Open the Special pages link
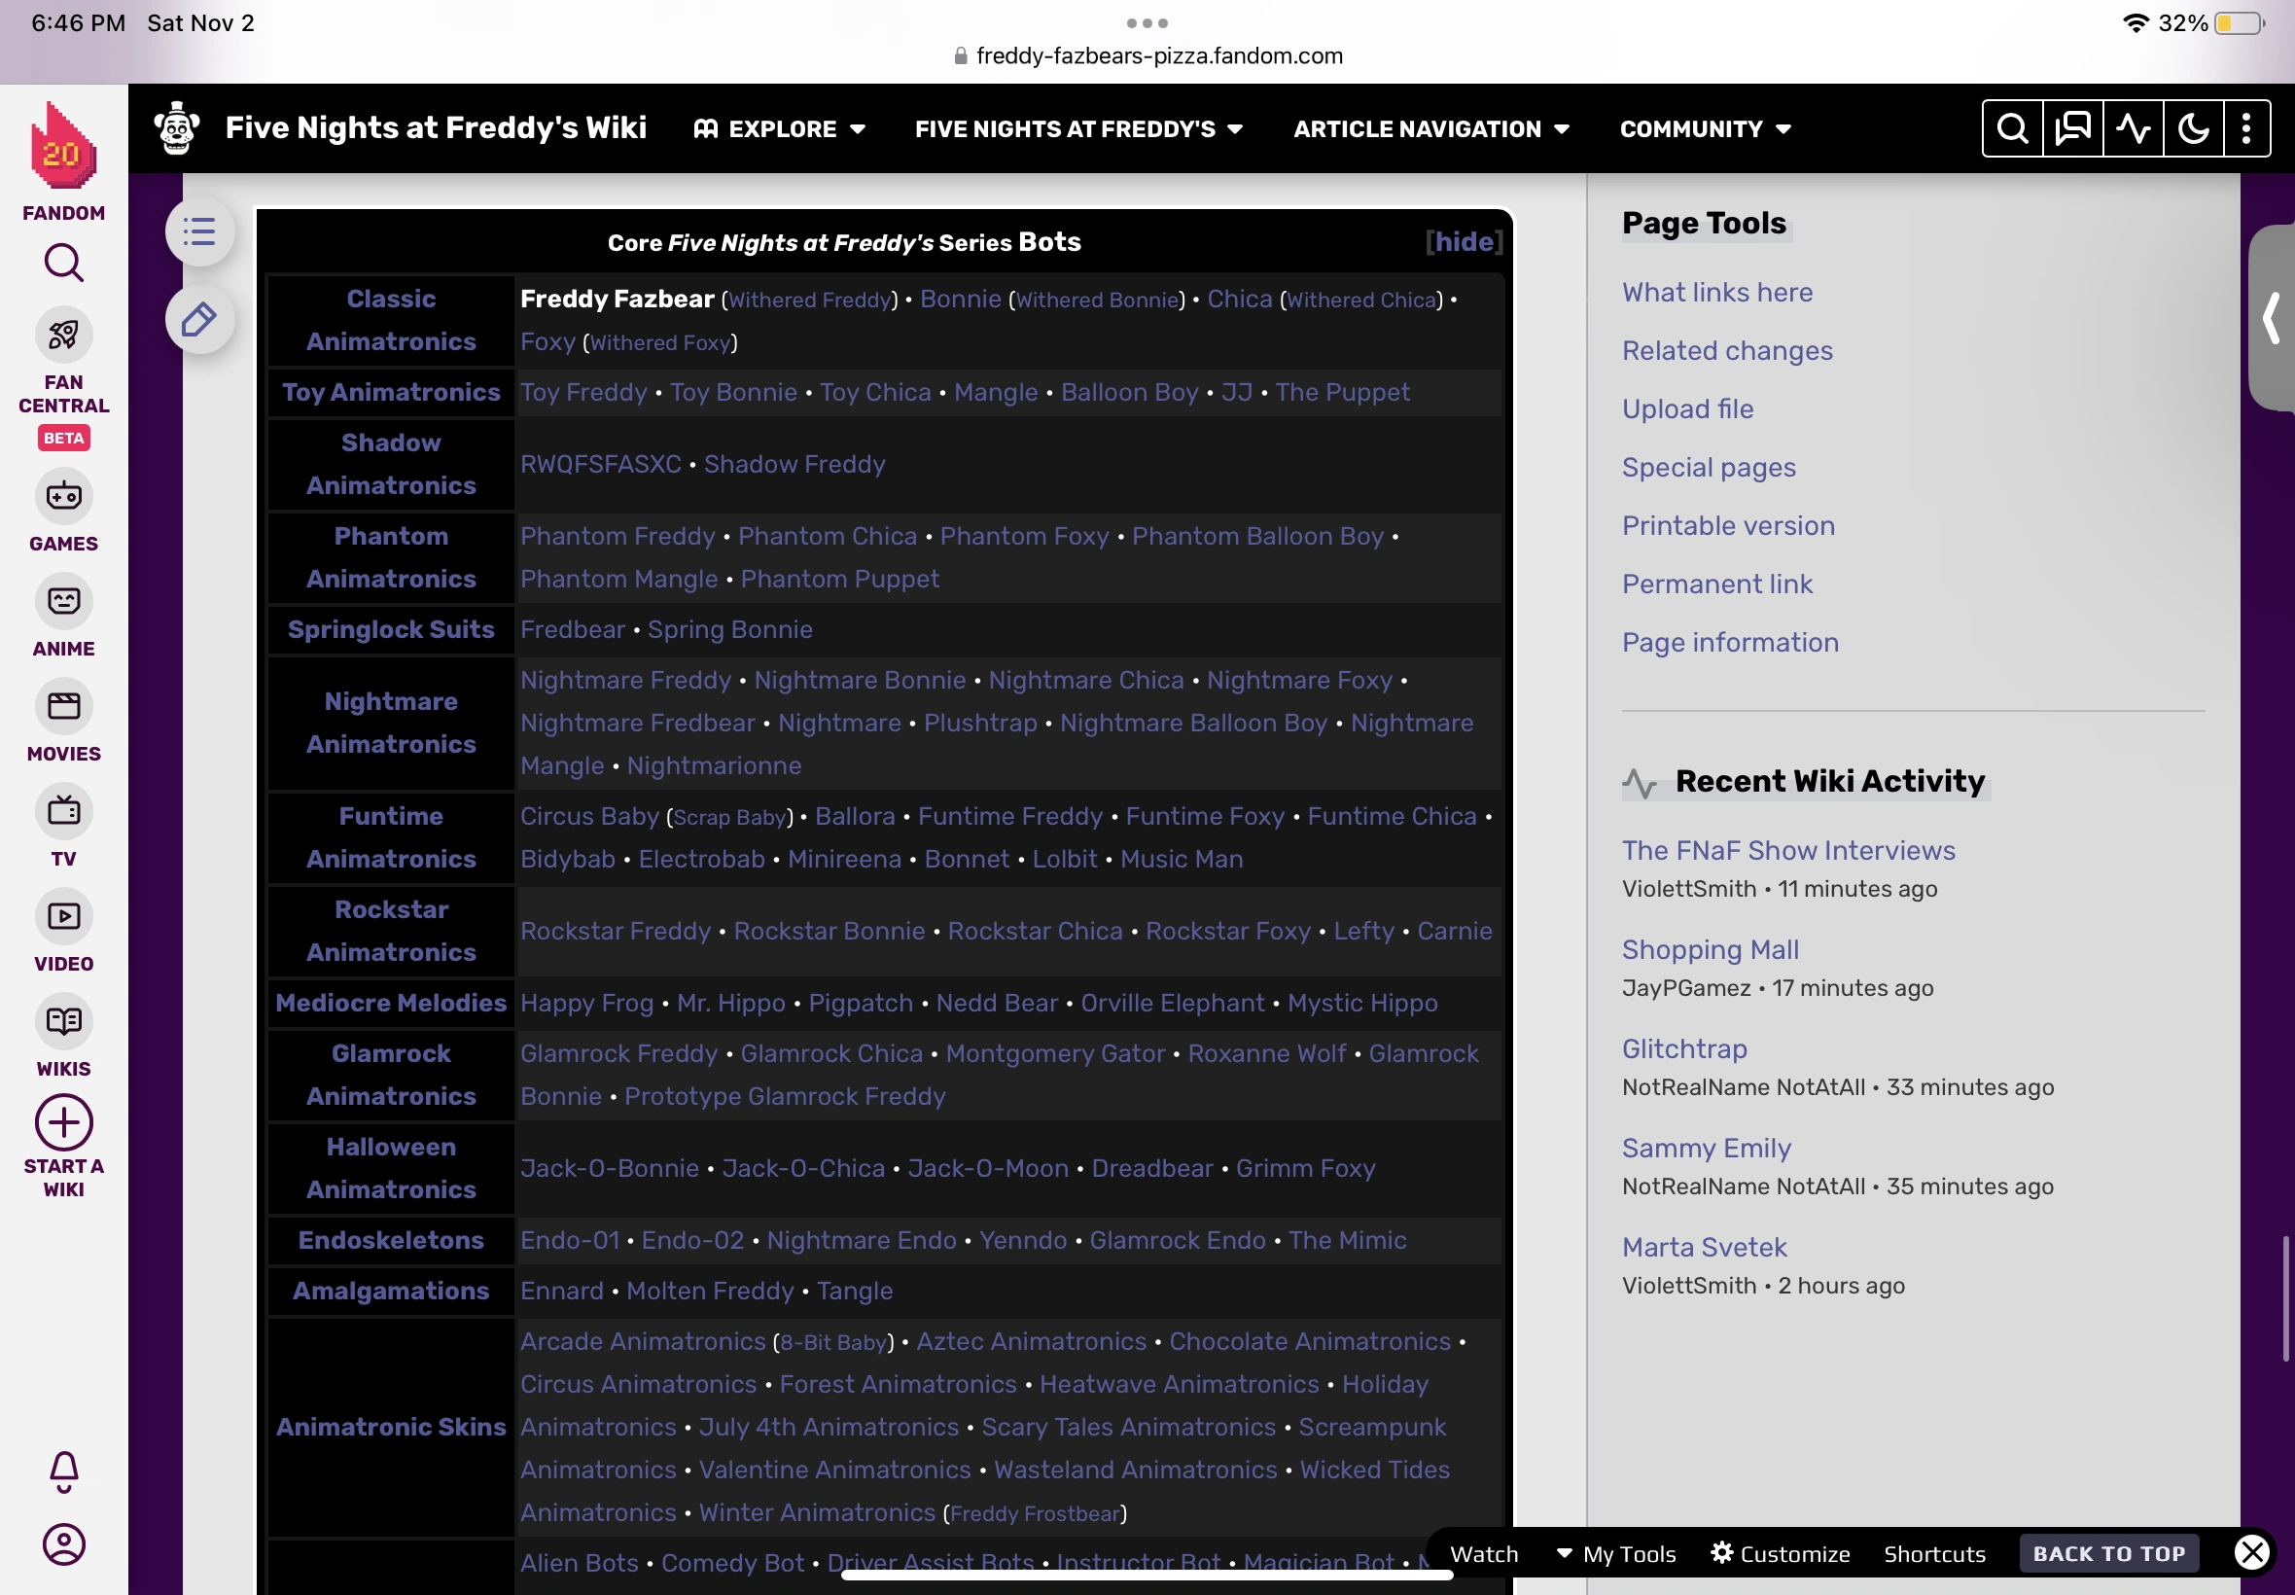Screen dimensions: 2295x1595 click(x=1709, y=468)
